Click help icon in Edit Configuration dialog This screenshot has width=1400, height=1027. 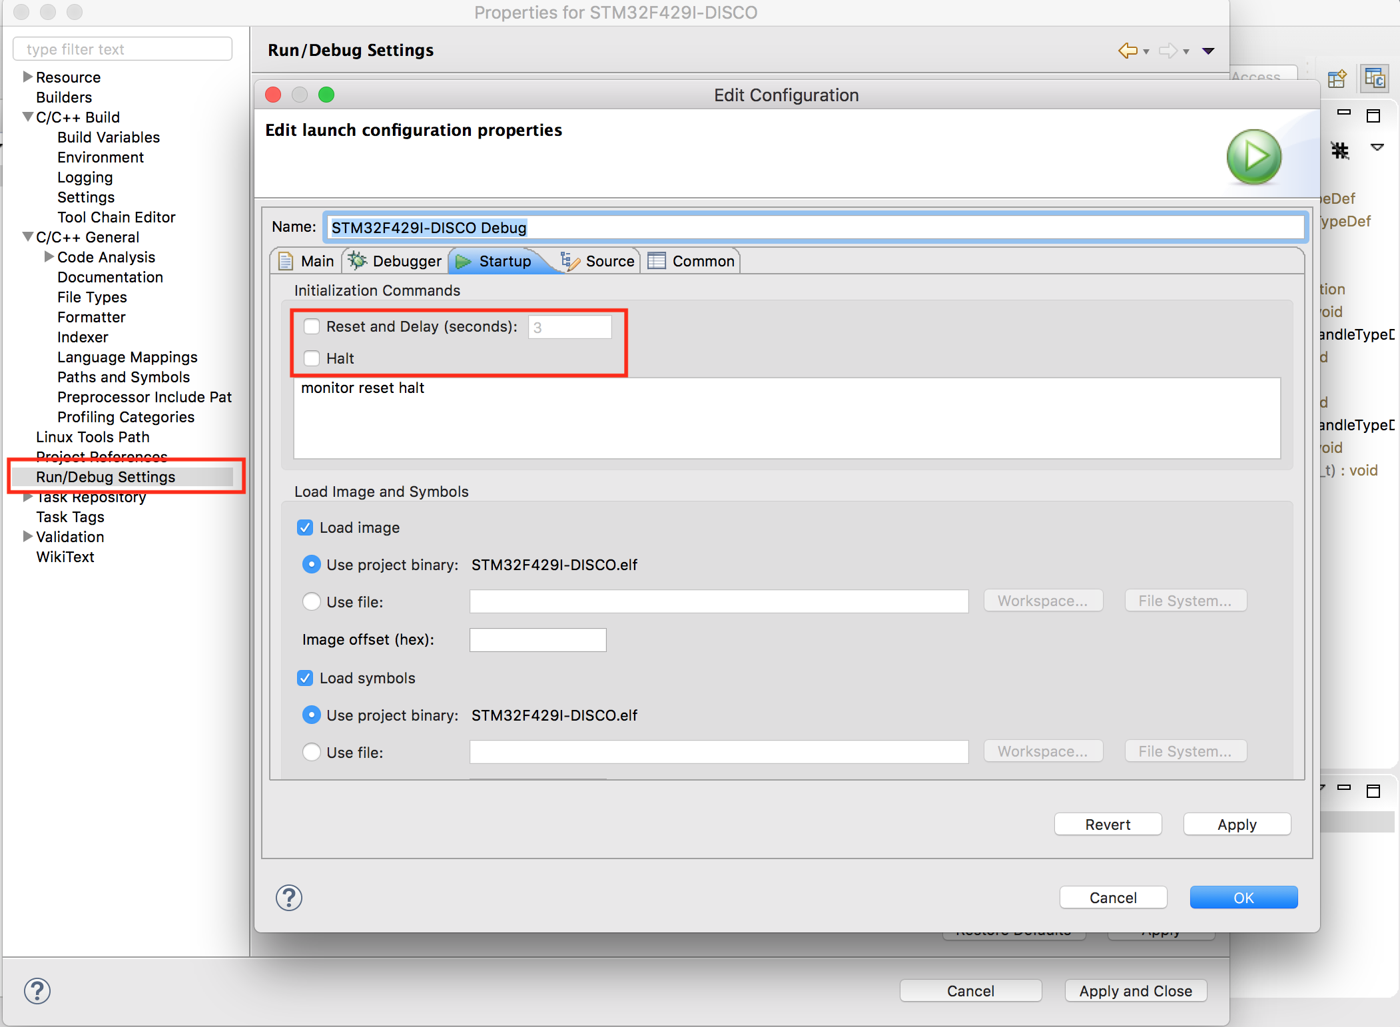[x=289, y=897]
